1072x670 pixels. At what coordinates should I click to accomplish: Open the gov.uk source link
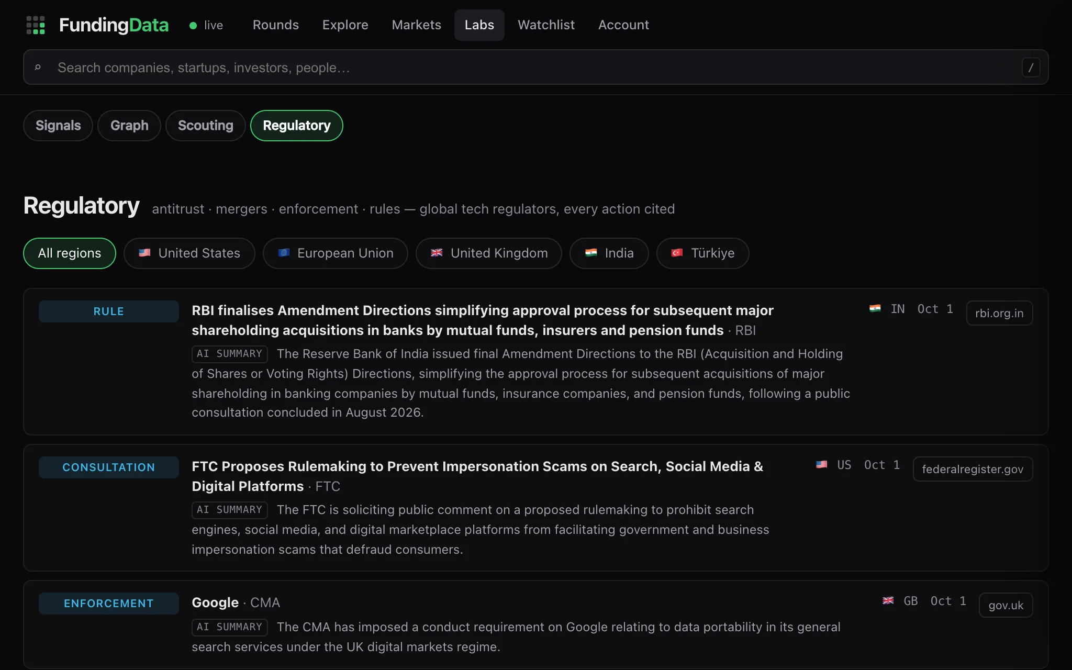(x=1006, y=605)
